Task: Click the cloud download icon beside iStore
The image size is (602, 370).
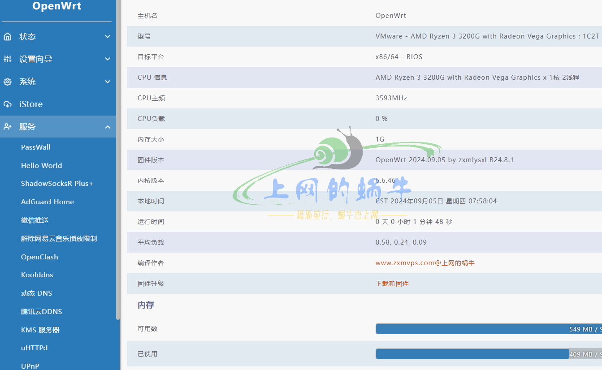Action: [8, 104]
